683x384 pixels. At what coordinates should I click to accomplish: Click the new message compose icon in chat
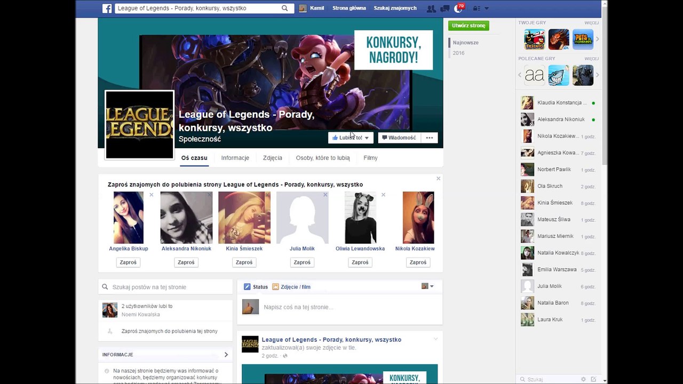point(593,379)
